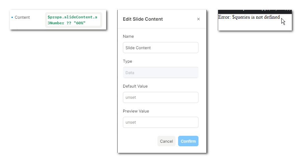Focus the Default Value input
The height and width of the screenshot is (163, 302).
[160, 97]
